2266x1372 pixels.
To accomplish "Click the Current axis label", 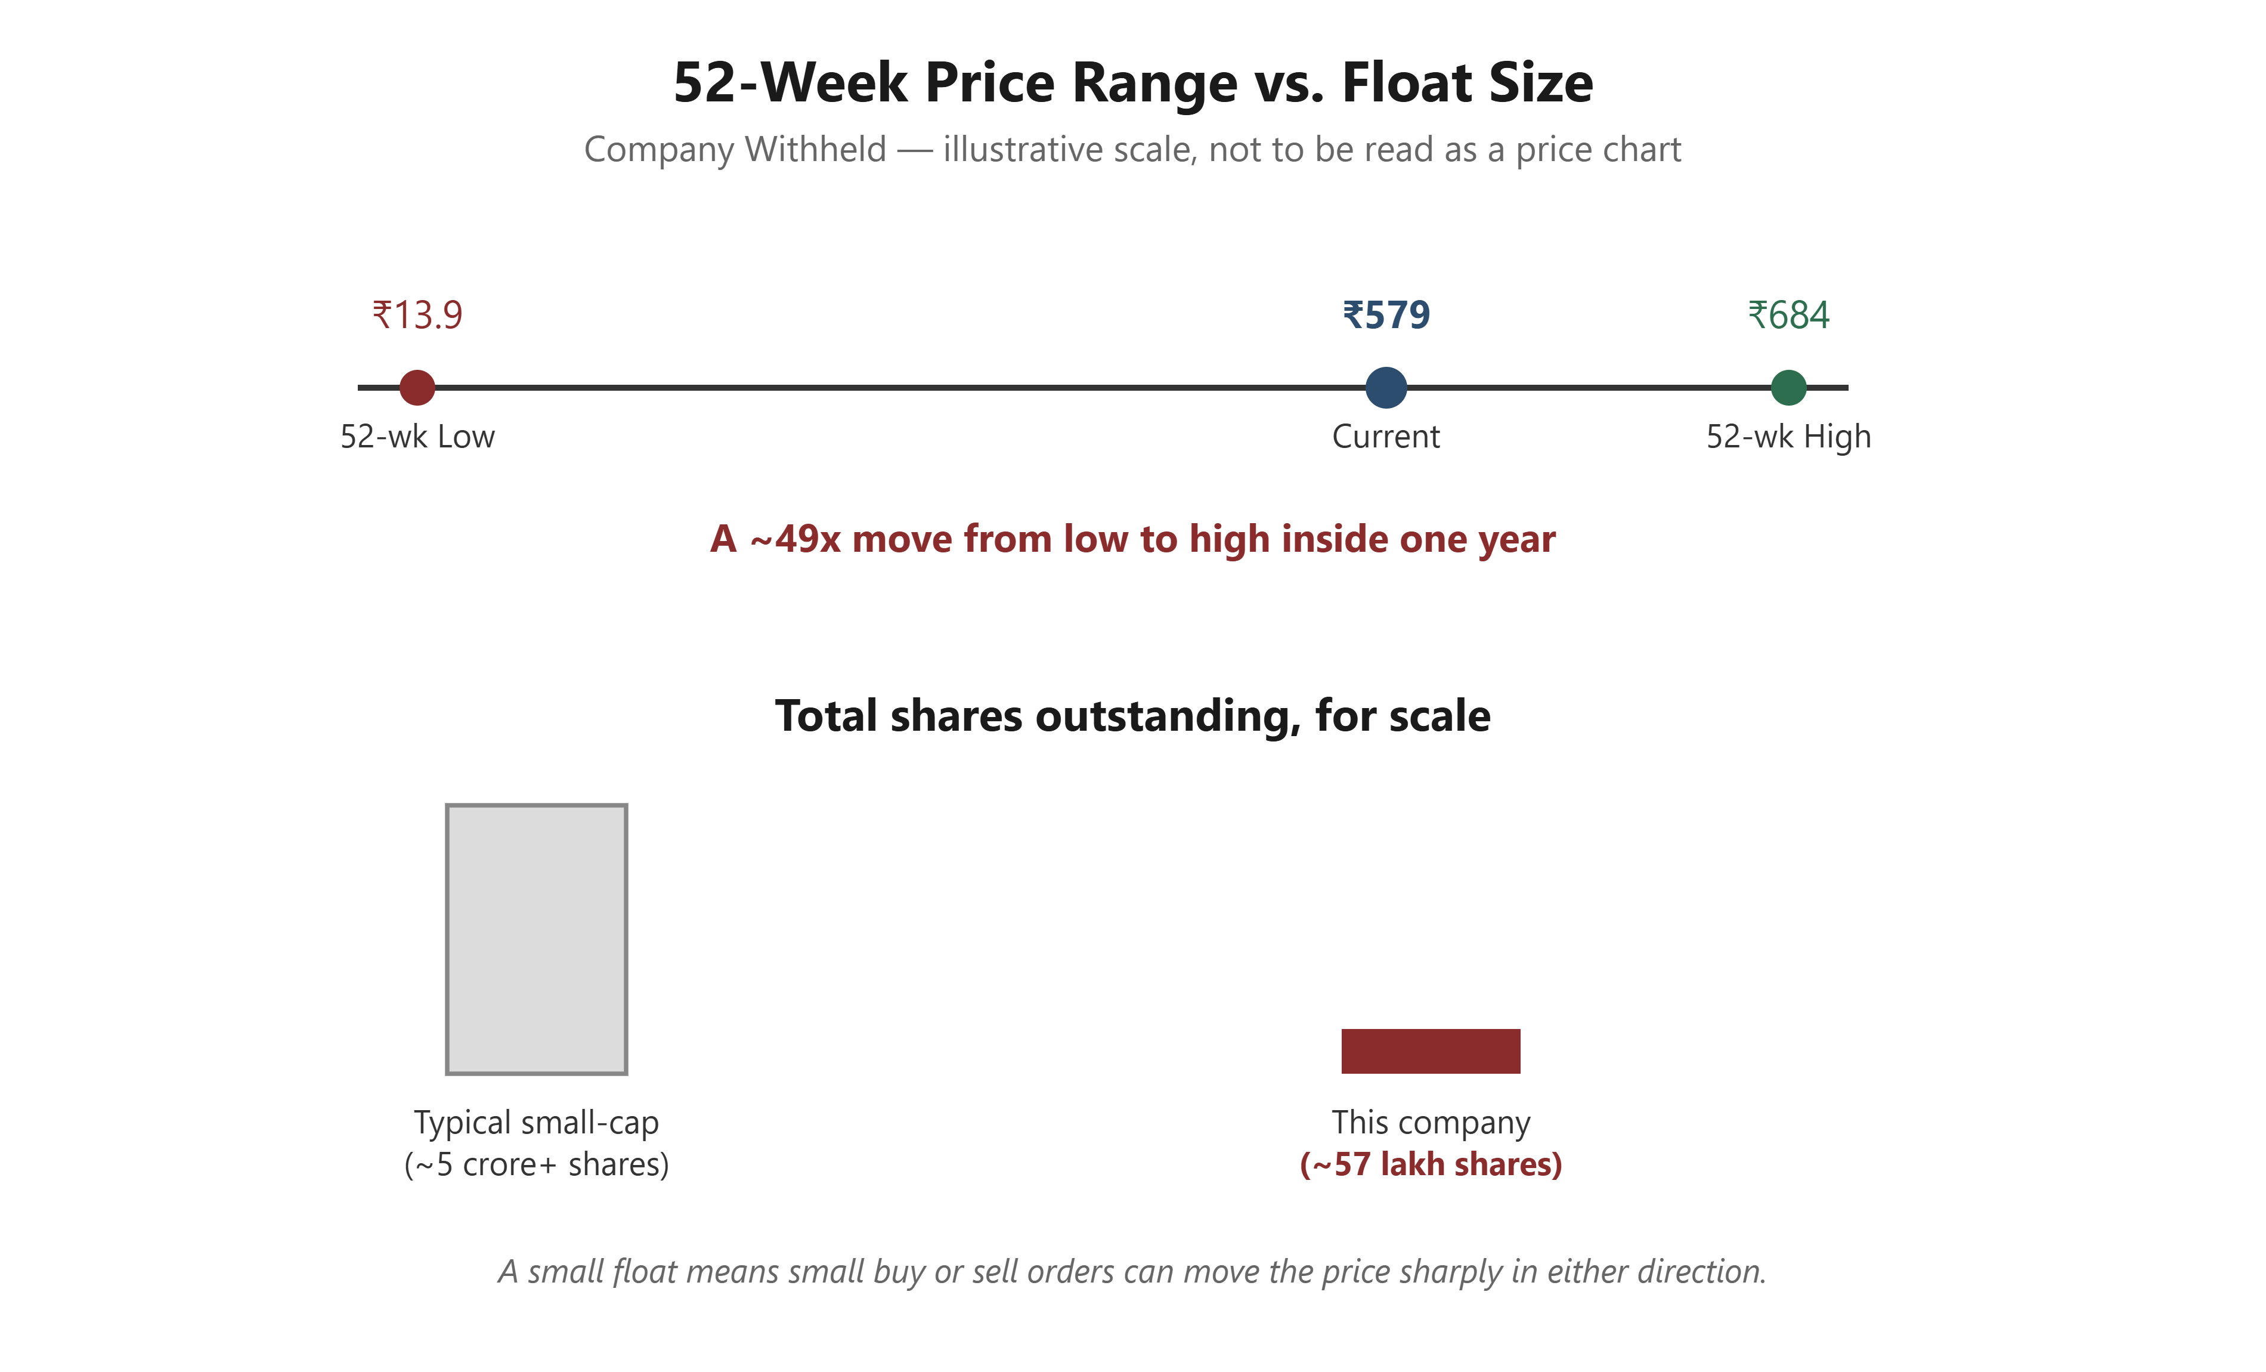I will click(1386, 436).
